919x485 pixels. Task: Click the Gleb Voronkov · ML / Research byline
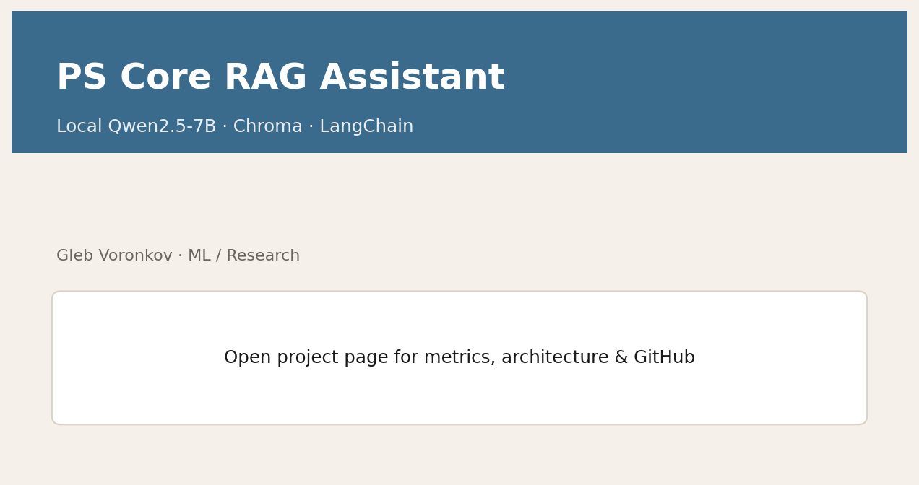pos(178,256)
